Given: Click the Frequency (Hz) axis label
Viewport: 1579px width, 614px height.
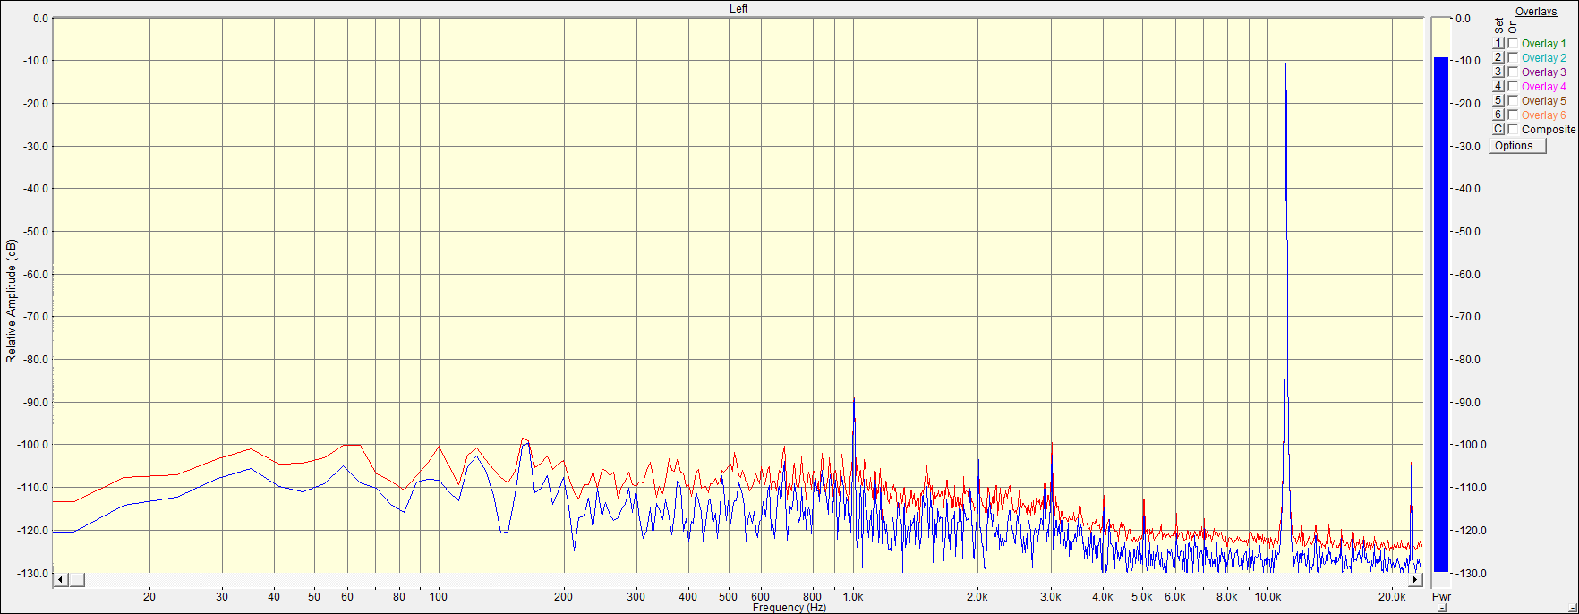Looking at the screenshot, I should [x=789, y=608].
